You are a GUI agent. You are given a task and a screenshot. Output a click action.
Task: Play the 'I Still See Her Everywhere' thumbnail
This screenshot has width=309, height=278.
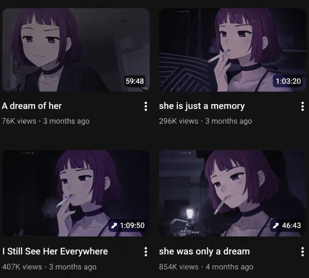click(x=76, y=193)
